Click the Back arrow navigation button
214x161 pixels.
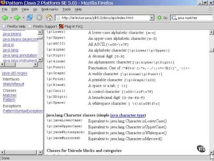coord(5,18)
